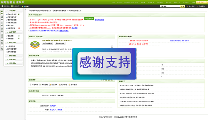Click the 评论管理 quick operation icon

pos(40,85)
